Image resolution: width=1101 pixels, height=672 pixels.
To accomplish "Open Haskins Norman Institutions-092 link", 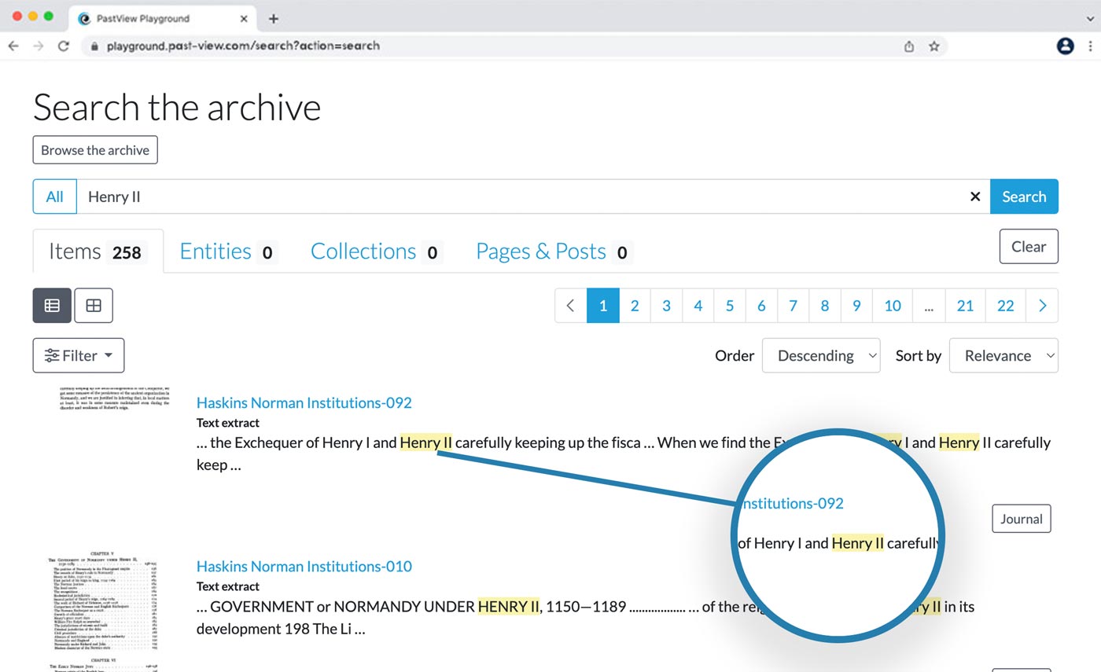I will pos(304,402).
